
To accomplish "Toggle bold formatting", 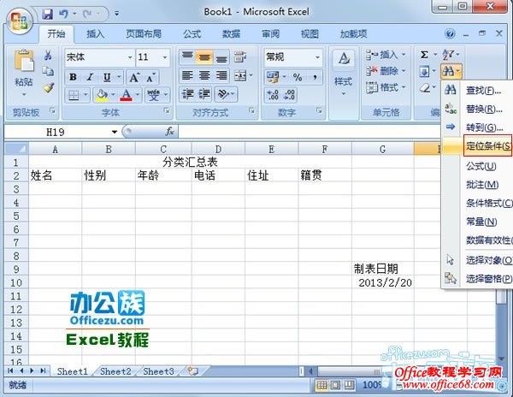I will (x=73, y=78).
